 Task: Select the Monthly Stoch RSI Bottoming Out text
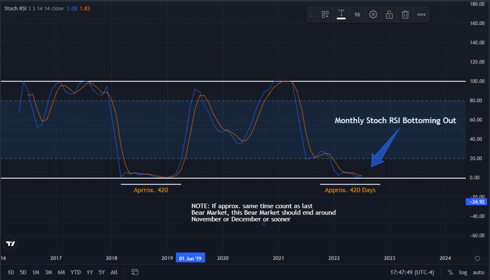(395, 120)
